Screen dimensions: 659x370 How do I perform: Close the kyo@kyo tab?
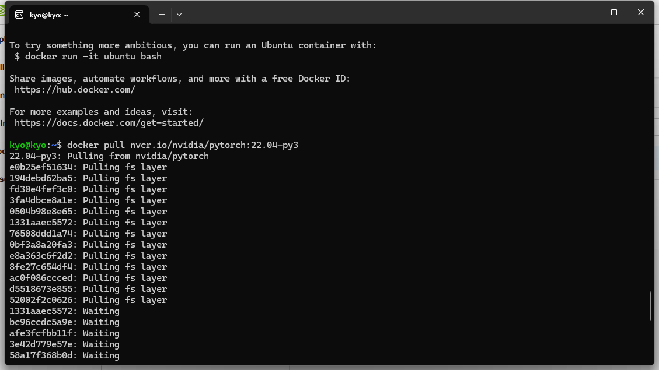coord(137,15)
